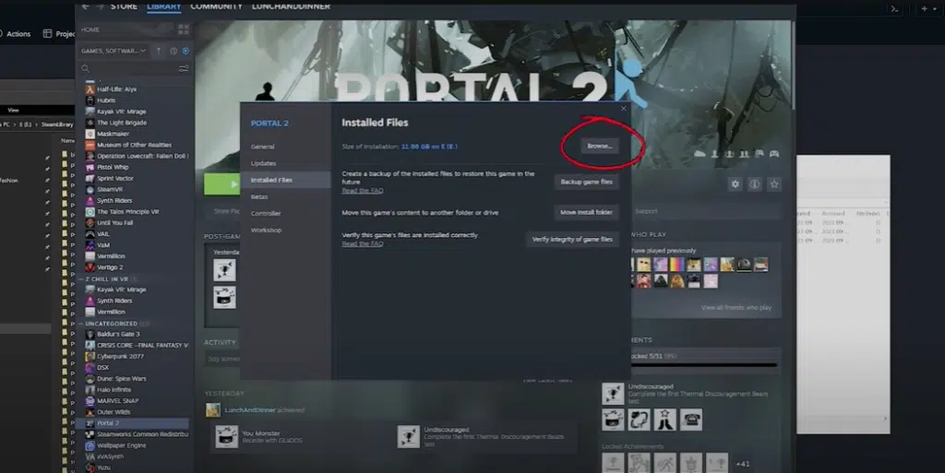Click the Baldur's Gate 3 icon
Image resolution: width=945 pixels, height=473 pixels.
point(90,334)
